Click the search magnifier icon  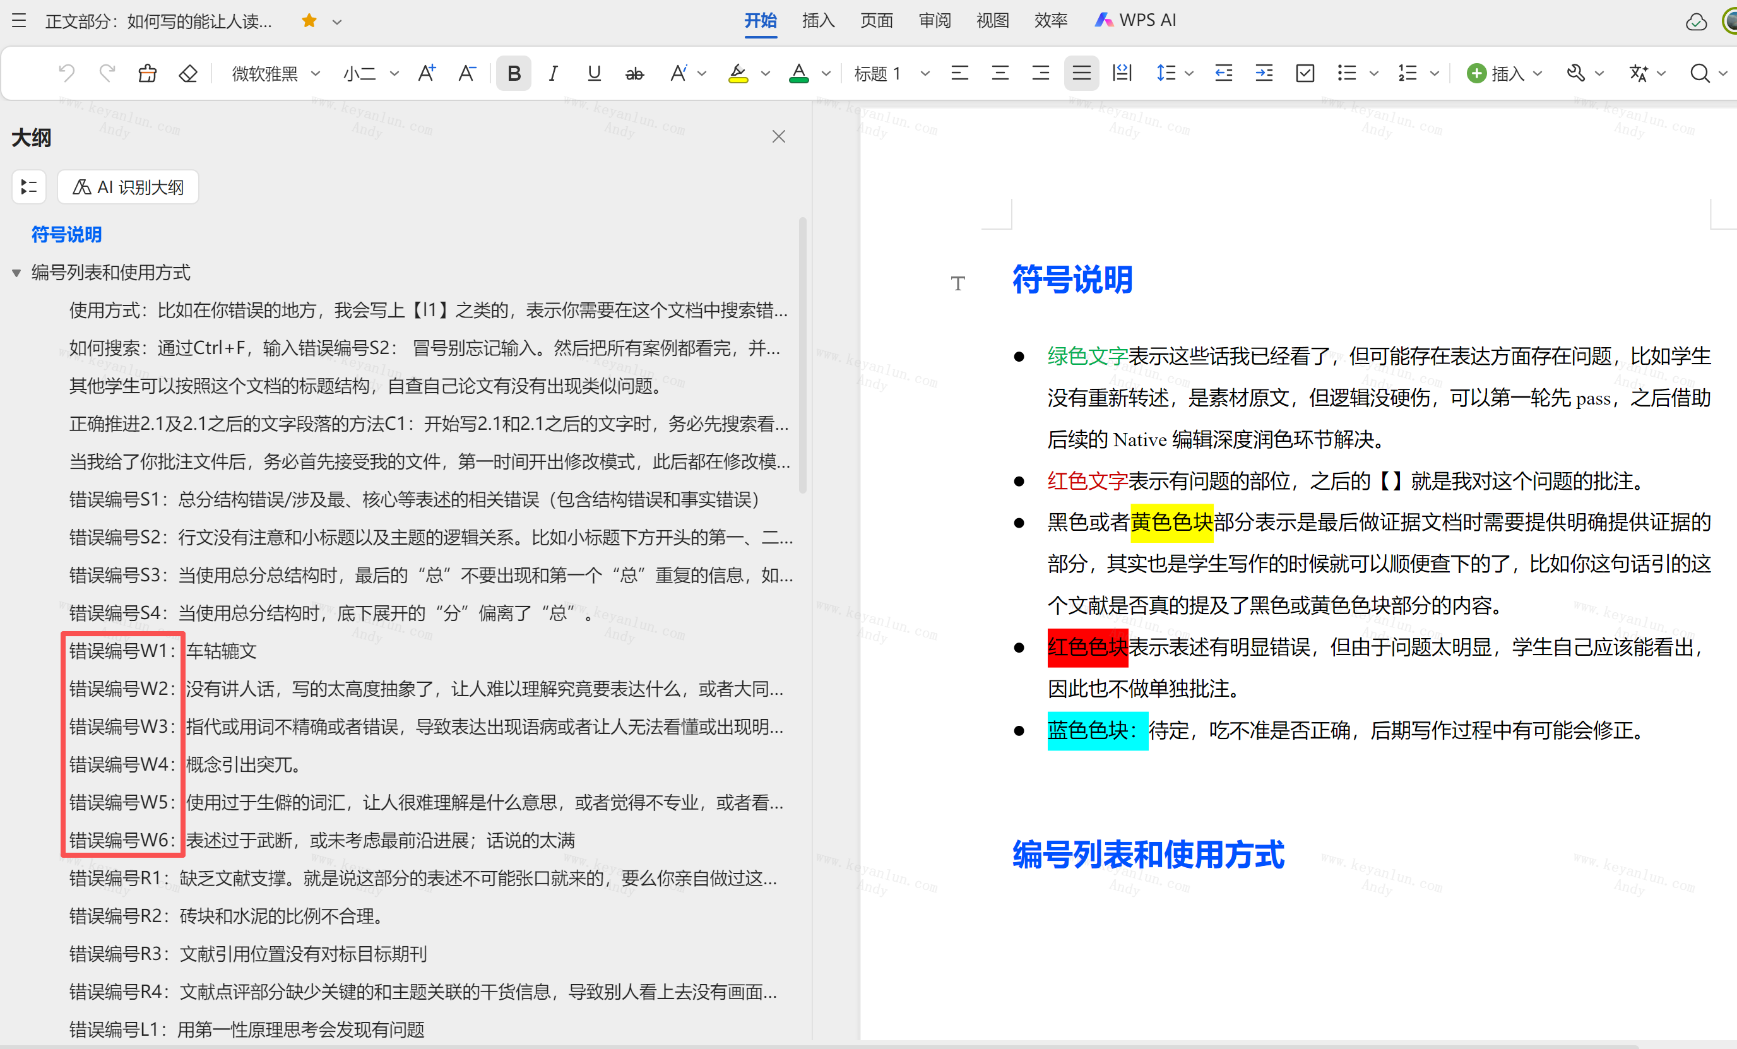(1700, 73)
